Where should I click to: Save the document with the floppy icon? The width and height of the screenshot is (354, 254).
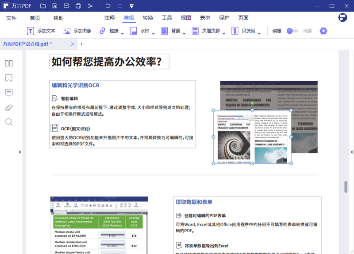click(x=54, y=6)
